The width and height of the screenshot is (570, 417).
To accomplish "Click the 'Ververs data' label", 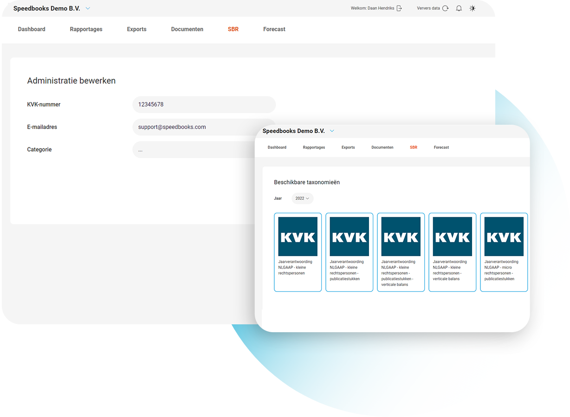I will [428, 8].
